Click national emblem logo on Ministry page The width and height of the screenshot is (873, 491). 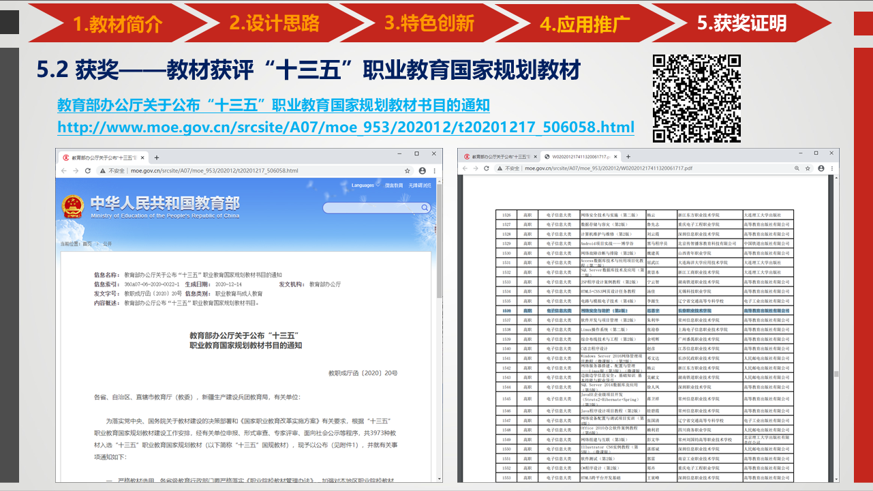(73, 206)
